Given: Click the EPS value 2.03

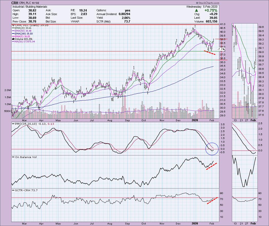Looking at the screenshot, I should (x=84, y=14).
